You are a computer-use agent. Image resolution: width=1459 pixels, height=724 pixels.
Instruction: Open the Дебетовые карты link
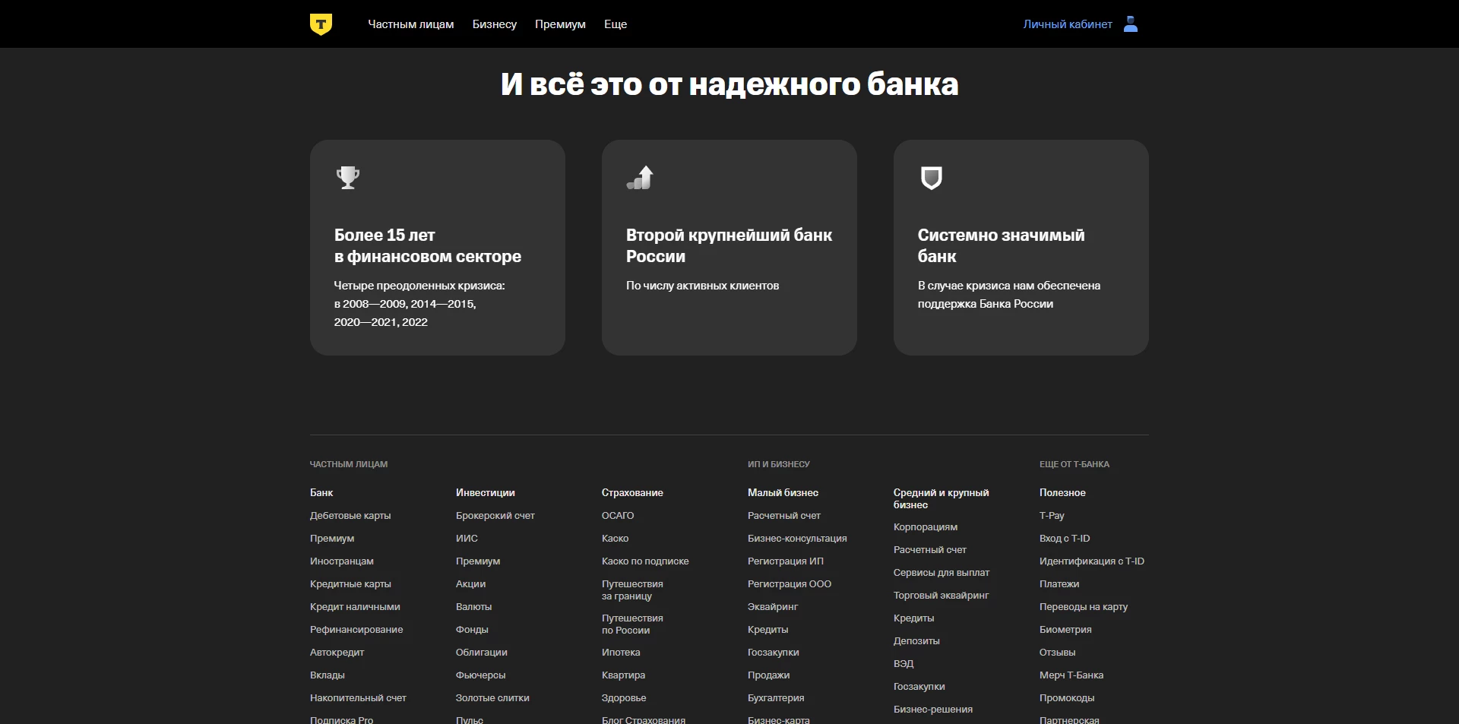[x=350, y=516]
